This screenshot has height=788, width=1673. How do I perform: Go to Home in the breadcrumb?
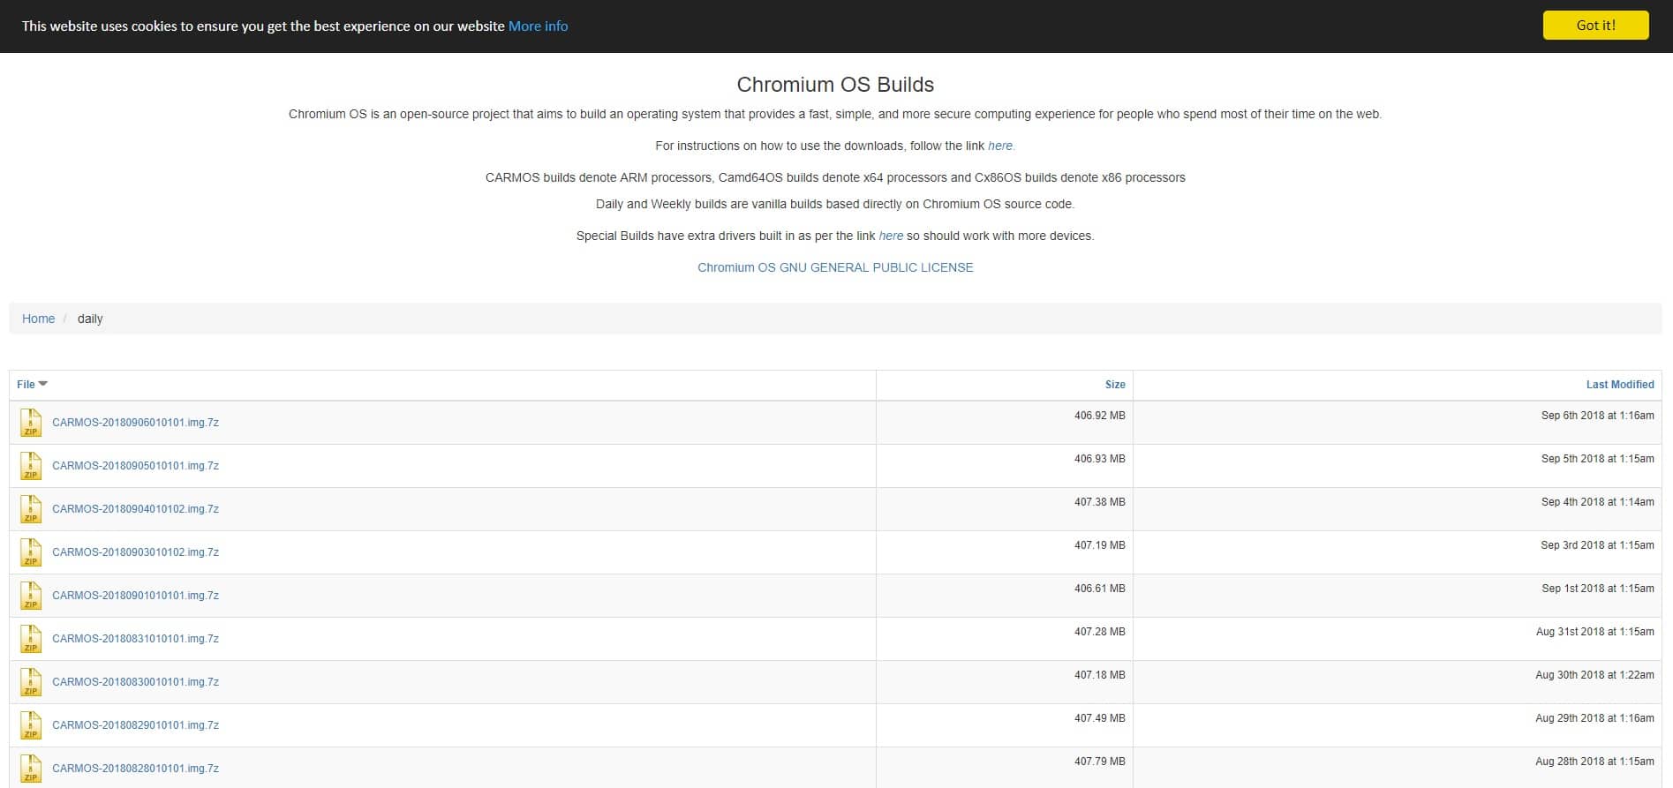(x=38, y=319)
